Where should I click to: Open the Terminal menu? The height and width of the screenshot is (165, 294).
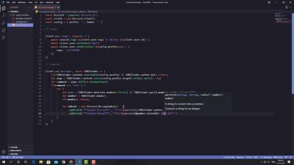pyautogui.click(x=50, y=2)
